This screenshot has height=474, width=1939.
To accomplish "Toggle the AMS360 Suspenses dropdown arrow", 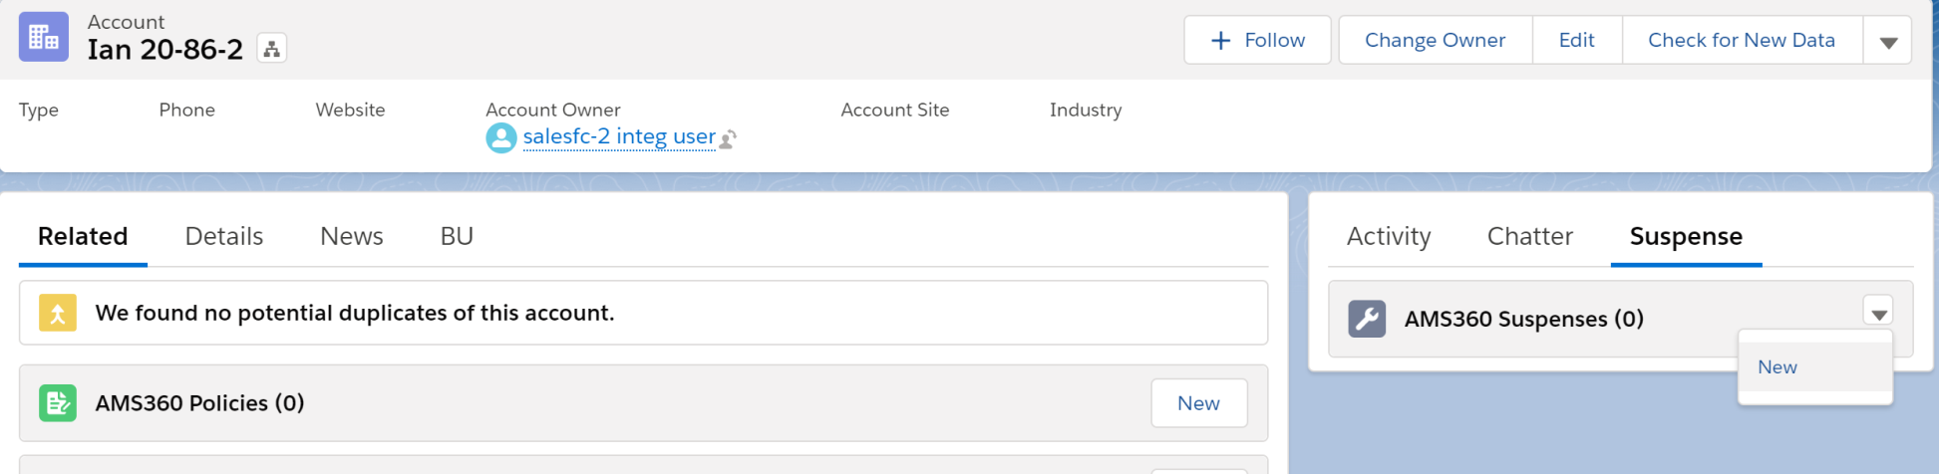I will coord(1878,314).
